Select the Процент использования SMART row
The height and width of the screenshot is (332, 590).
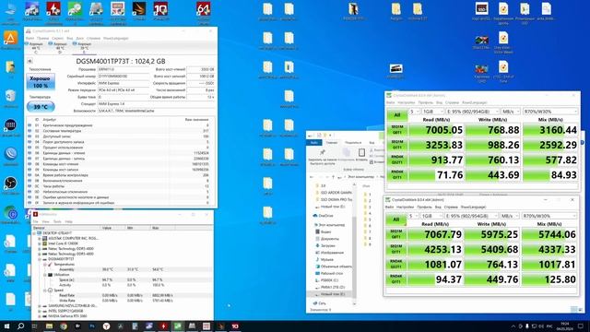pyautogui.click(x=120, y=148)
